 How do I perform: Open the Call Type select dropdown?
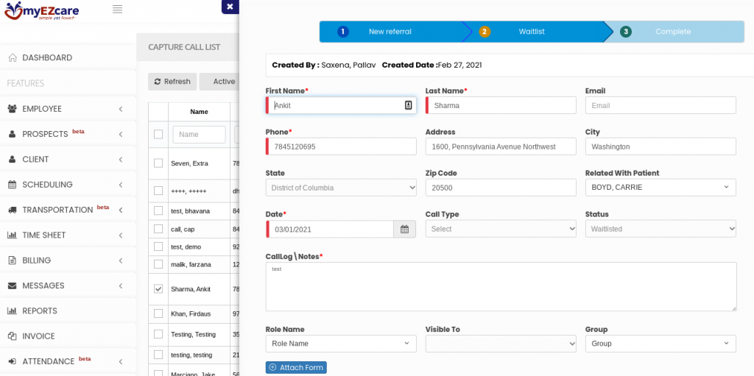click(x=501, y=229)
